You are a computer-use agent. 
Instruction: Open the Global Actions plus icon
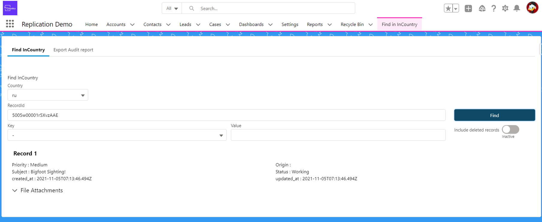[x=468, y=8]
